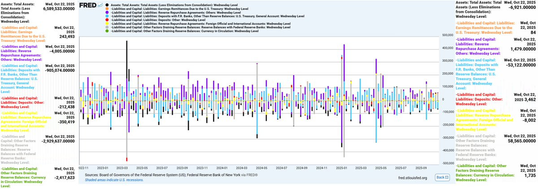Click right panel value 58,565.00000
538x189 pixels.
[521, 140]
